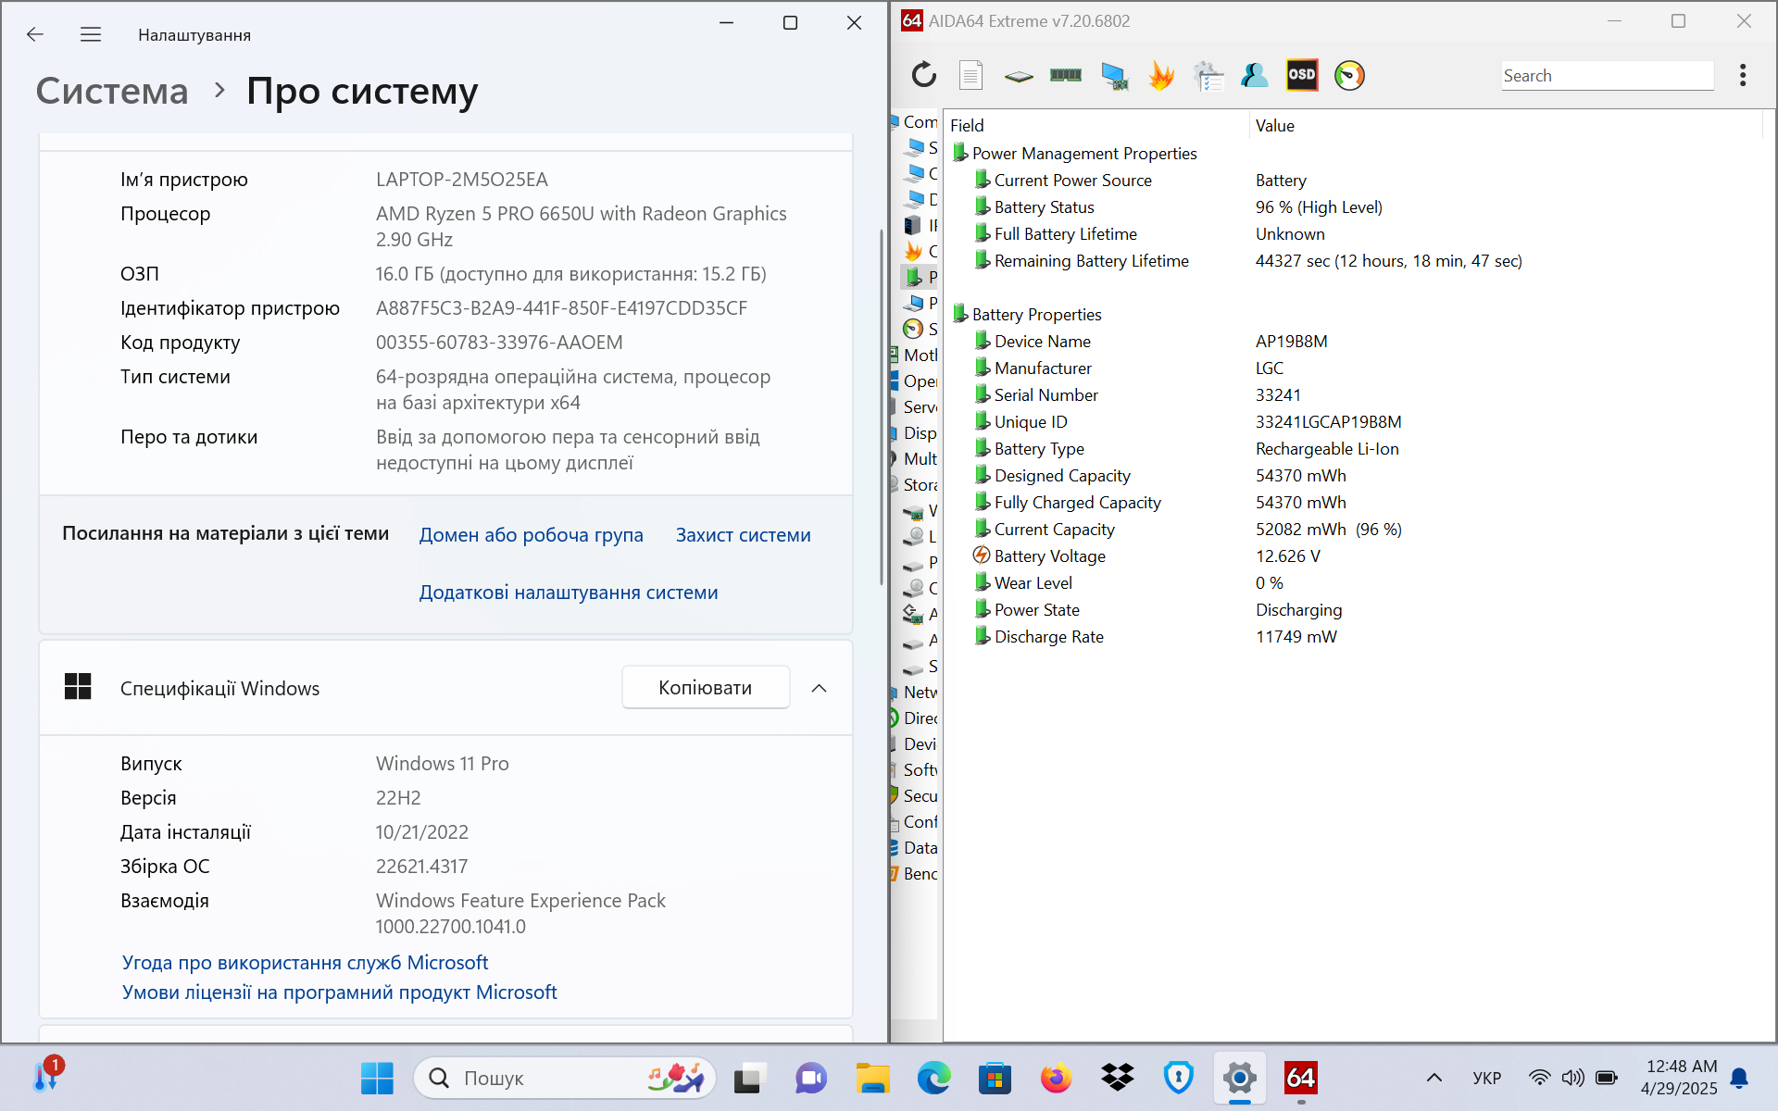Switch to AIDA64 taskbar icon
The image size is (1778, 1111).
[1300, 1078]
